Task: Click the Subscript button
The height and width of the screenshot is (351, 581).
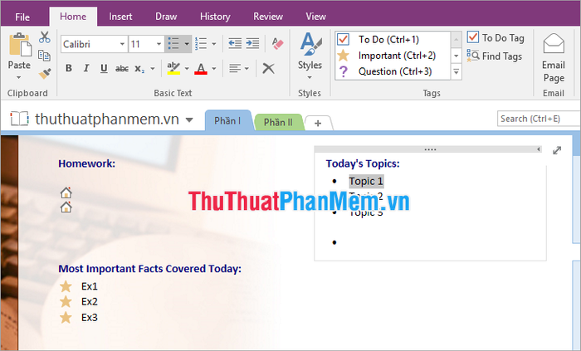Action: [x=139, y=69]
